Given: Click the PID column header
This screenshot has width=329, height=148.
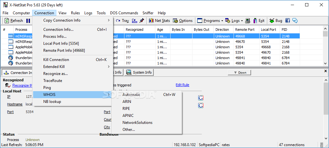Looking at the screenshot, I should pyautogui.click(x=290, y=30).
